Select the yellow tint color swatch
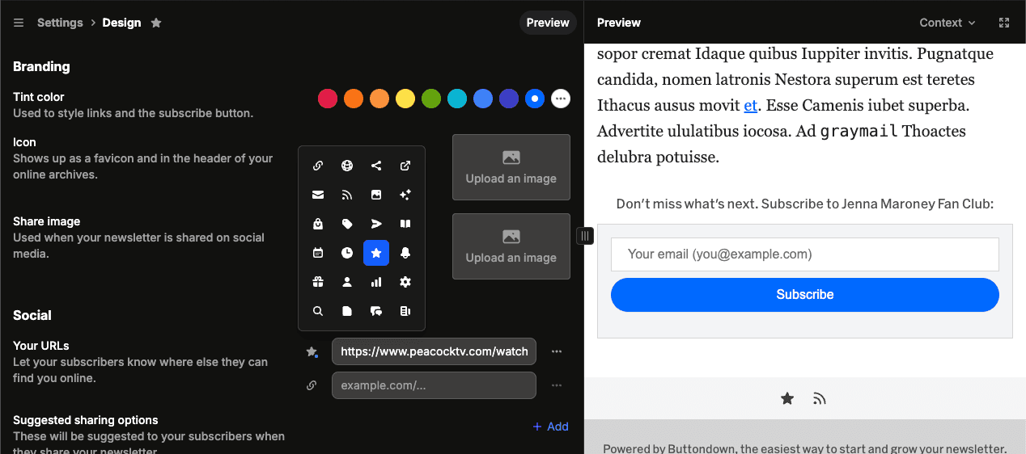The height and width of the screenshot is (454, 1026). (405, 99)
